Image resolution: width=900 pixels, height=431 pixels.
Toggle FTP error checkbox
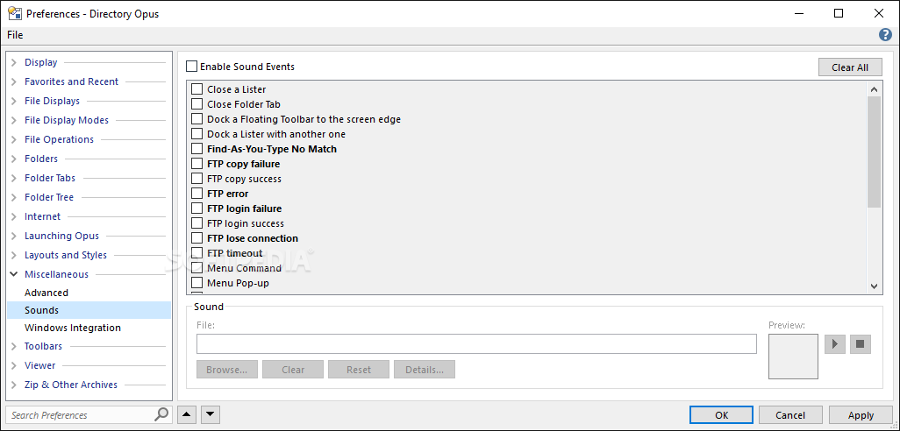click(196, 194)
